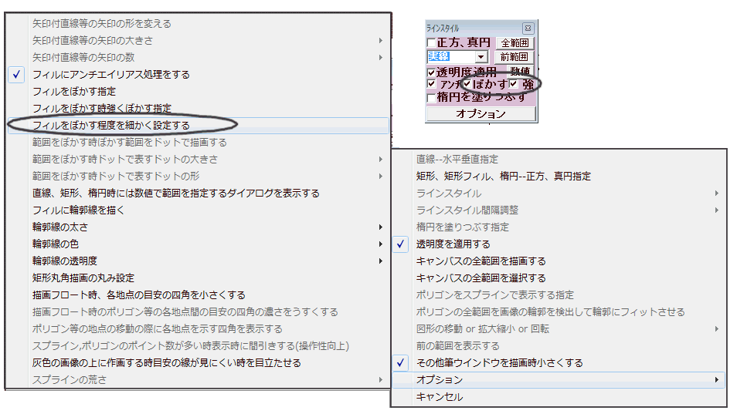Image resolution: width=737 pixels, height=414 pixels.
Task: Select 矩形丸角描画の丸み設定 menu entry
Action: (83, 278)
